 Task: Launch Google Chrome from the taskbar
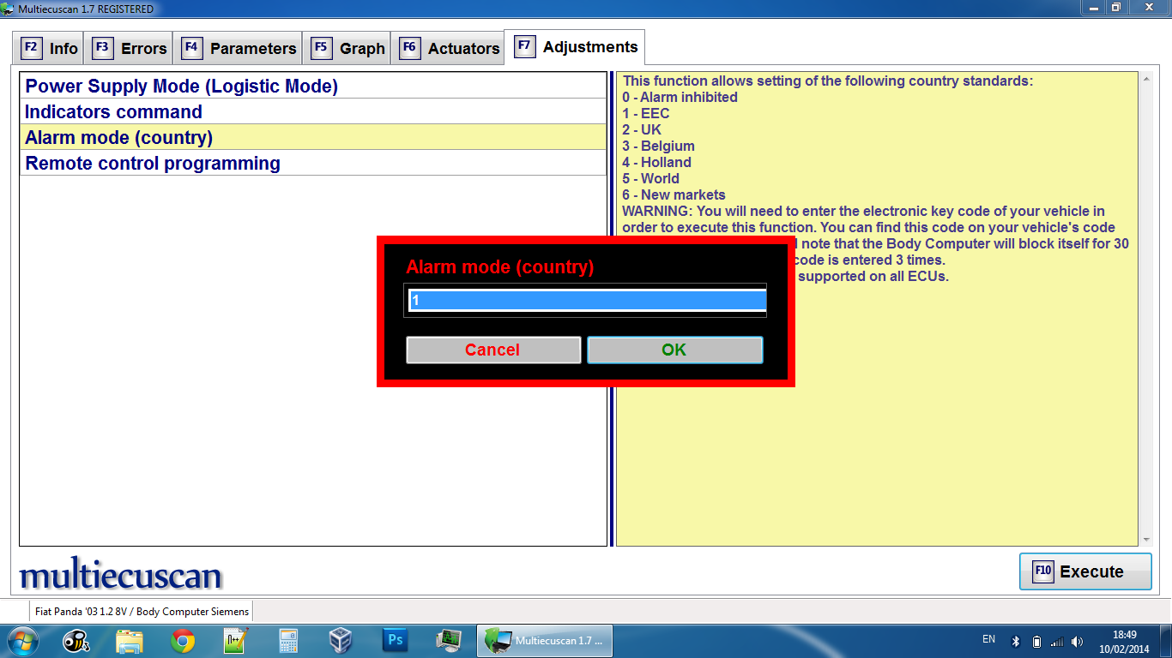pos(182,641)
